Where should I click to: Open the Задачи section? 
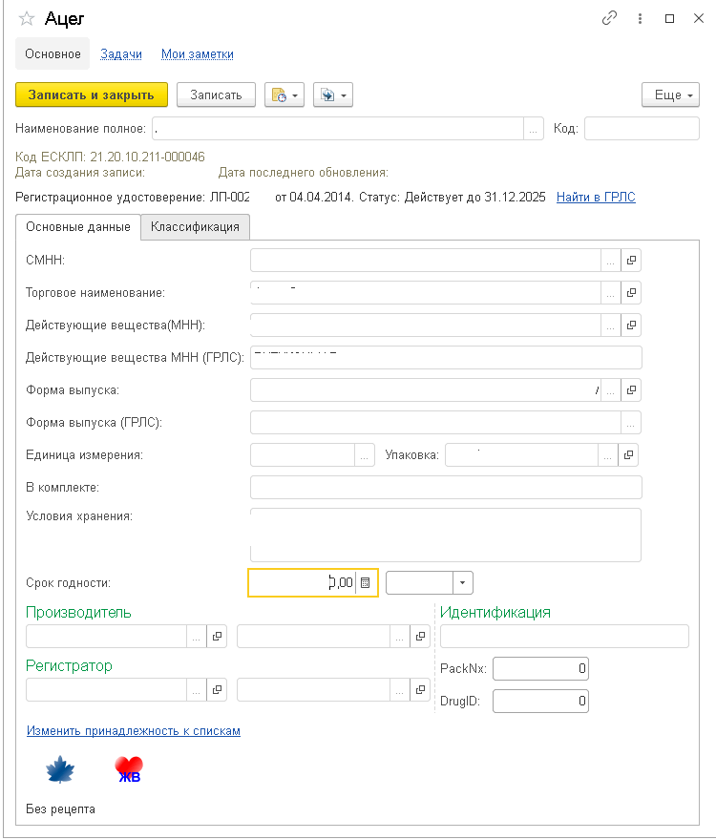pyautogui.click(x=121, y=54)
